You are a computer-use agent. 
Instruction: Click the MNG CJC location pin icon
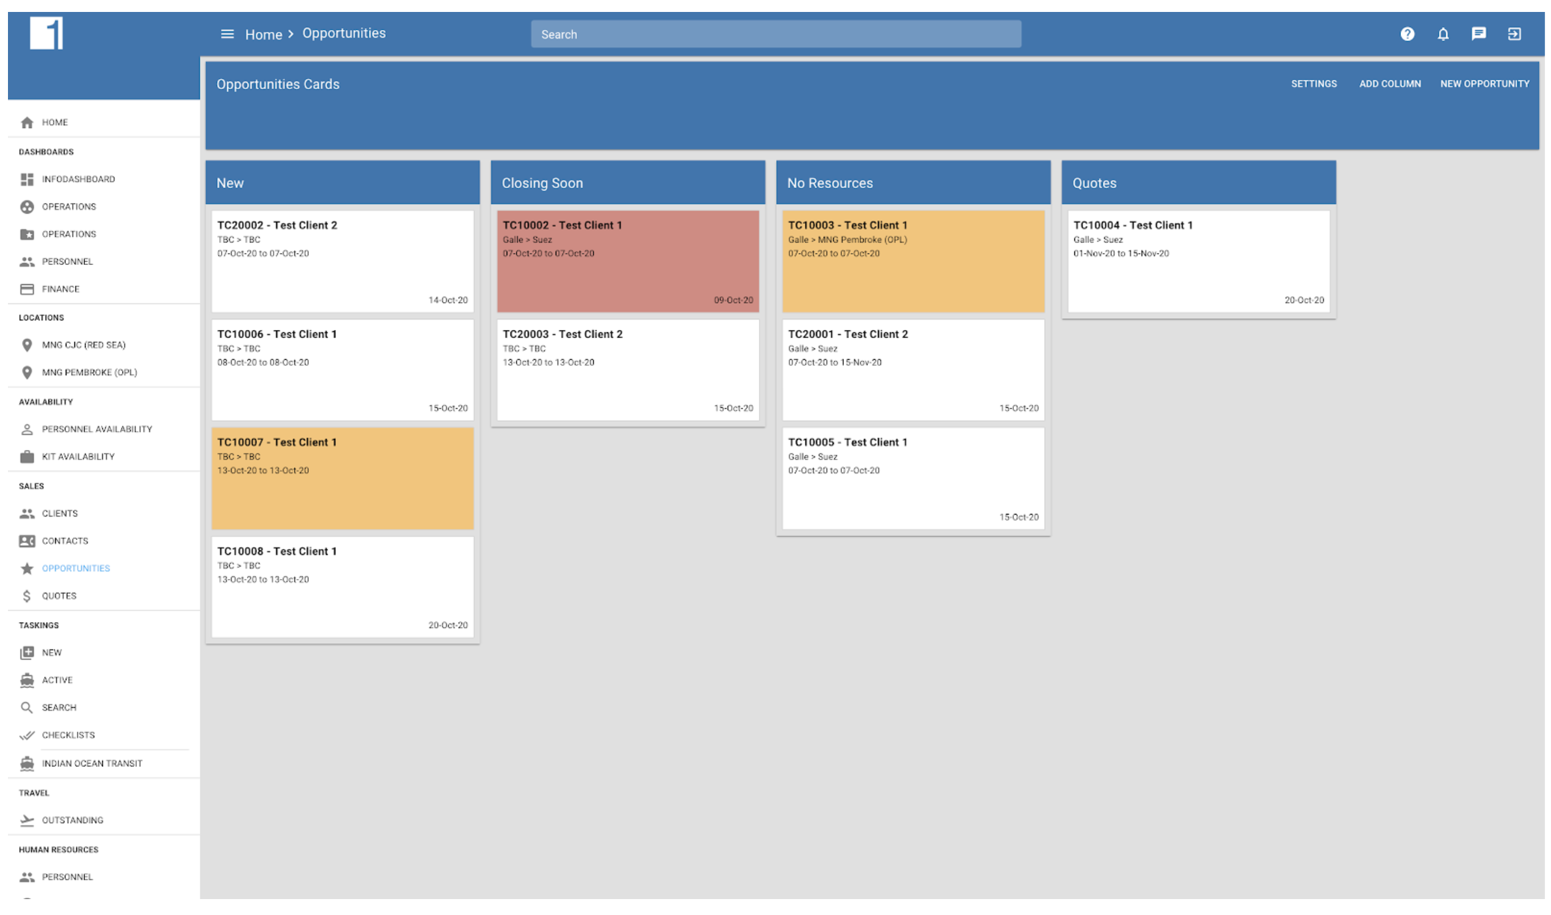point(27,345)
